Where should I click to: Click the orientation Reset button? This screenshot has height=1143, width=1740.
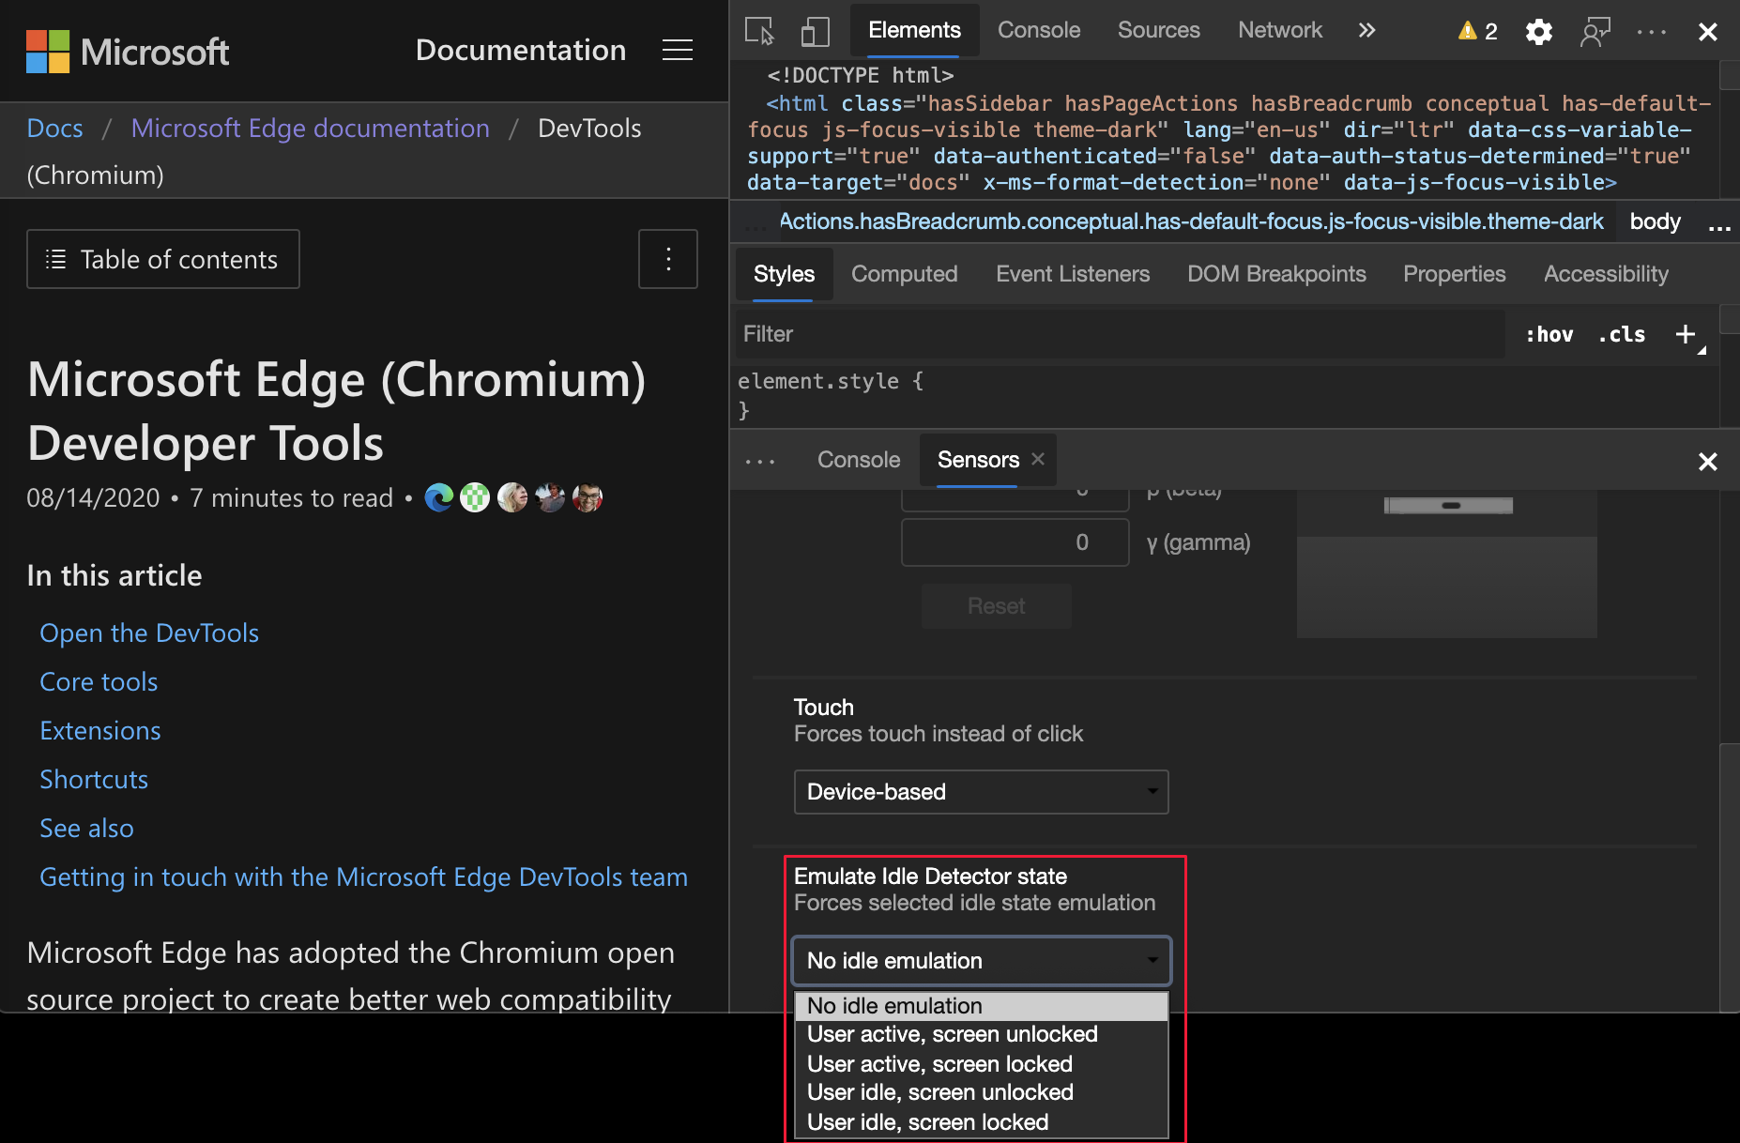(x=996, y=606)
